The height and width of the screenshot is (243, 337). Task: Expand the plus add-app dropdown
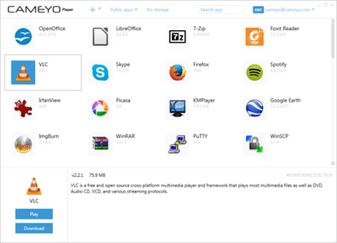(x=96, y=10)
